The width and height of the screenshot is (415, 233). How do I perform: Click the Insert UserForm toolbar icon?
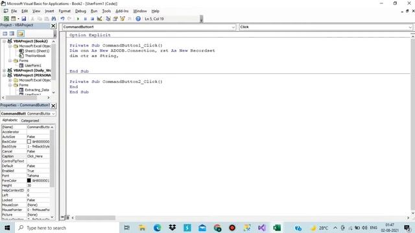[13, 19]
